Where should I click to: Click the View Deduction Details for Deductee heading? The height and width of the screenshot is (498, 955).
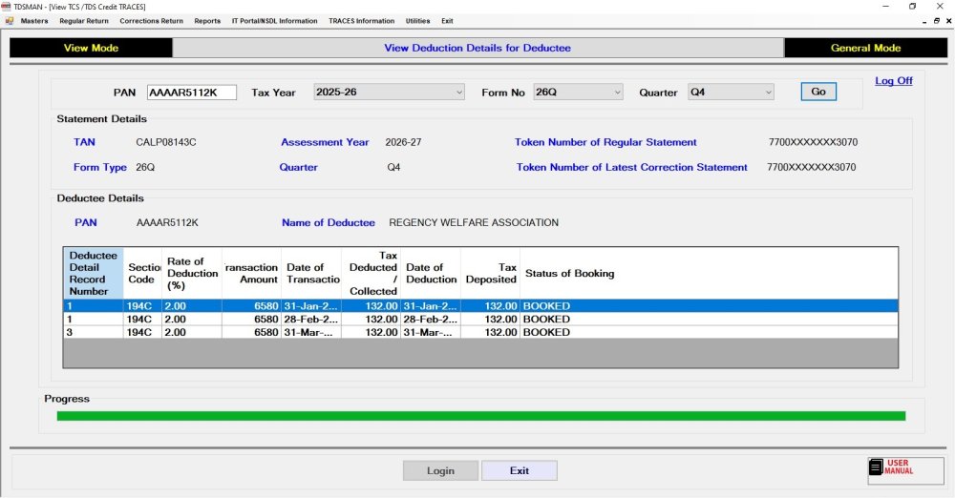click(477, 48)
